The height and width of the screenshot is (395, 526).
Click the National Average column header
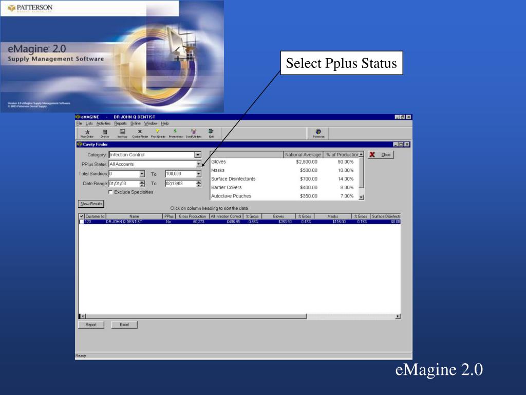[x=303, y=155]
